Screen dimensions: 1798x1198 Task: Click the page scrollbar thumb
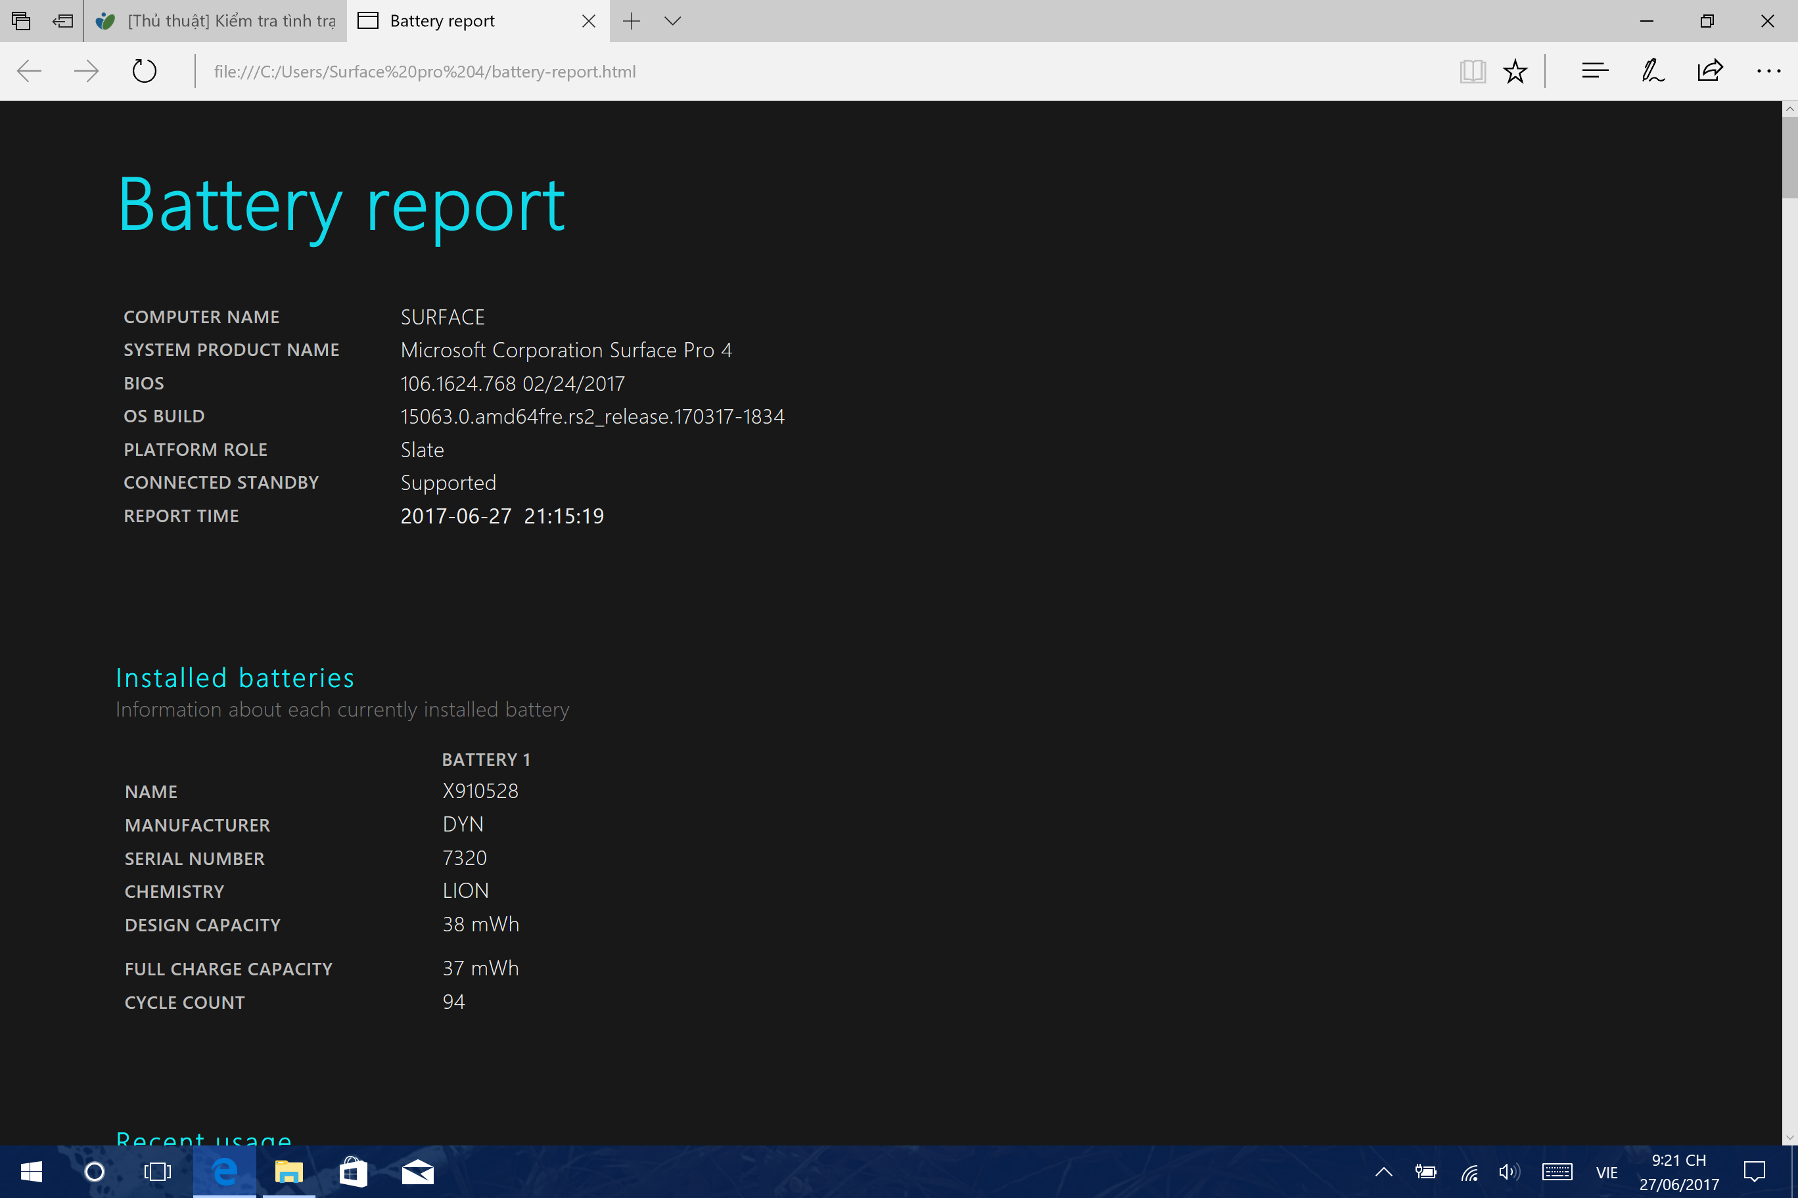(1789, 156)
